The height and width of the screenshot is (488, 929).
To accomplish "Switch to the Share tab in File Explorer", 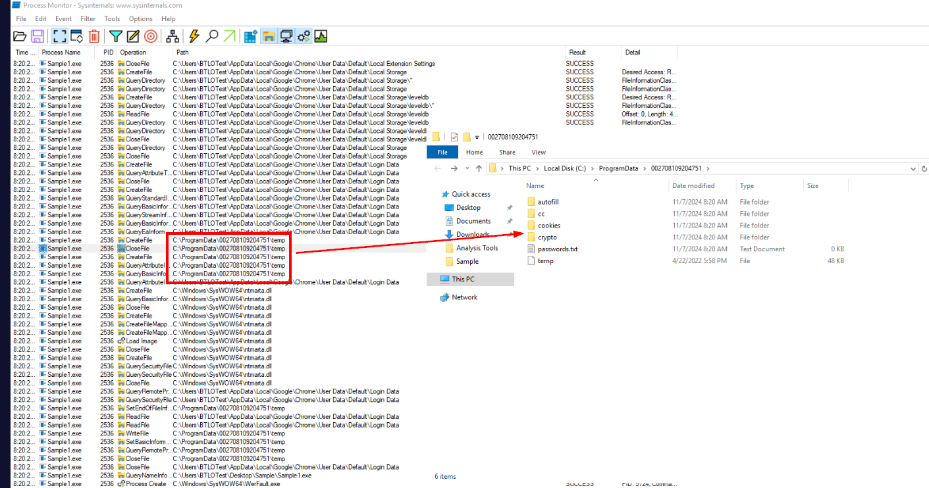I will click(x=507, y=152).
